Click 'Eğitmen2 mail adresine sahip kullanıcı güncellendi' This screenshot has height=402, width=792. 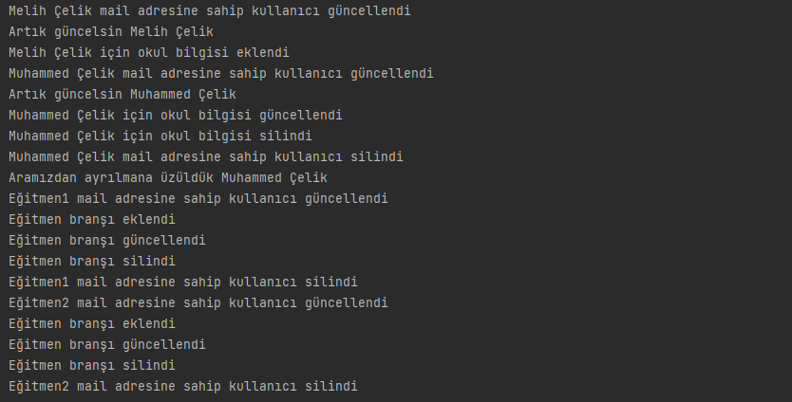tap(198, 303)
